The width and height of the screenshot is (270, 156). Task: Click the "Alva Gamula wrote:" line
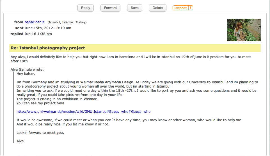tap(27, 70)
